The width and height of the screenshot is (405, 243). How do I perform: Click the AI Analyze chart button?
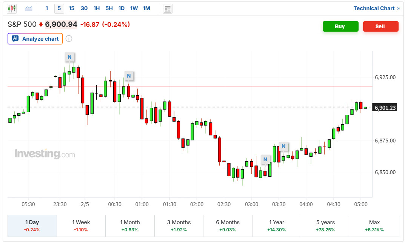point(35,38)
